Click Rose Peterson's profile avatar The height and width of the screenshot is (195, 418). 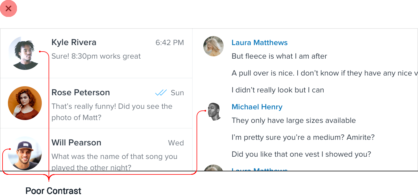pos(25,103)
